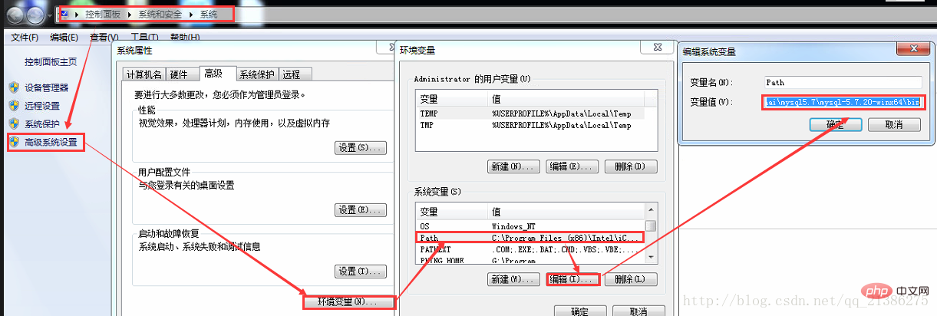Select the PATHEXT system variable row

pyautogui.click(x=529, y=249)
